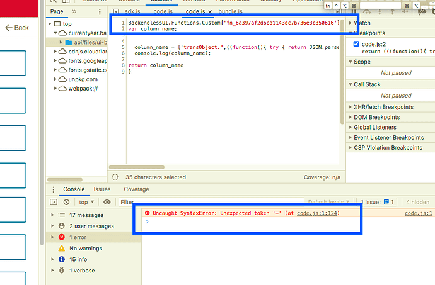The height and width of the screenshot is (285, 435).
Task: Select the top frame icon
Action: click(57, 24)
